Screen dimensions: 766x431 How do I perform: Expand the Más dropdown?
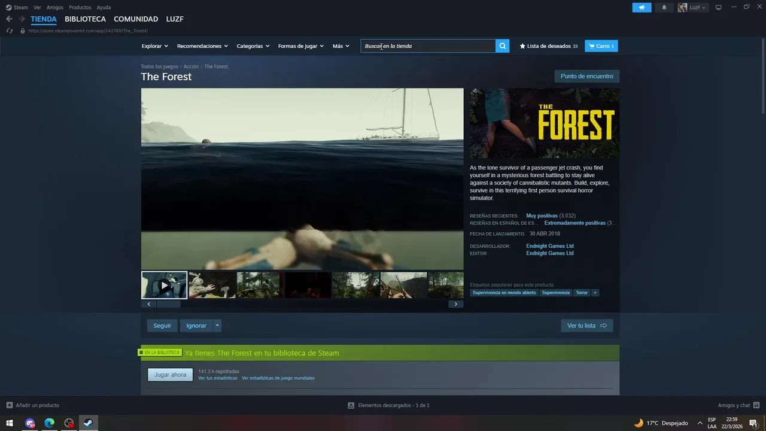pos(341,46)
